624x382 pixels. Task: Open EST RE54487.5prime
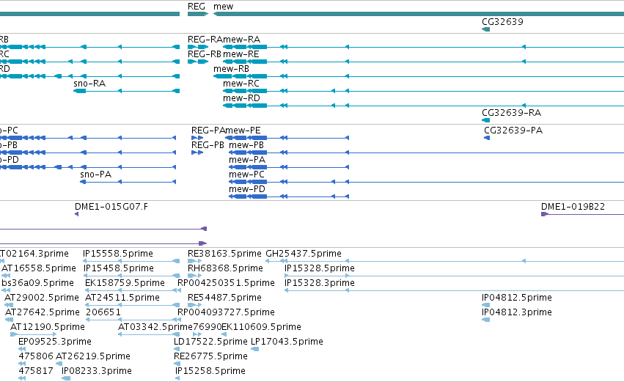[x=224, y=298]
